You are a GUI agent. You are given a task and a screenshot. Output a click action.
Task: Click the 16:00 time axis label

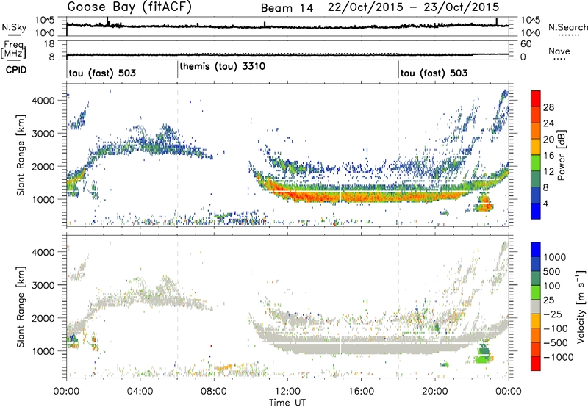(361, 392)
